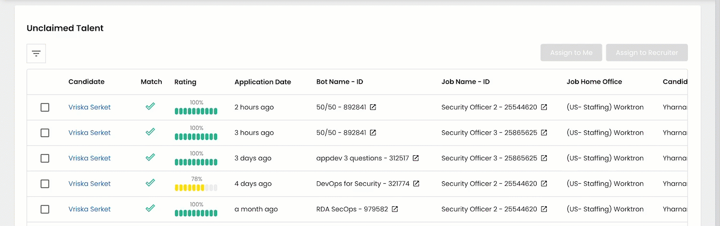Open the filter icon under Unclaimed Talent
The width and height of the screenshot is (720, 226).
36,53
